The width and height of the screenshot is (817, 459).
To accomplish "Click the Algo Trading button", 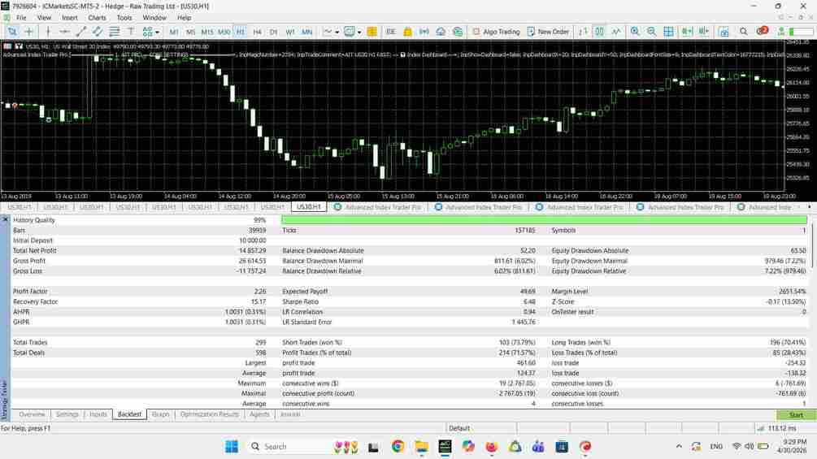I will [x=496, y=32].
